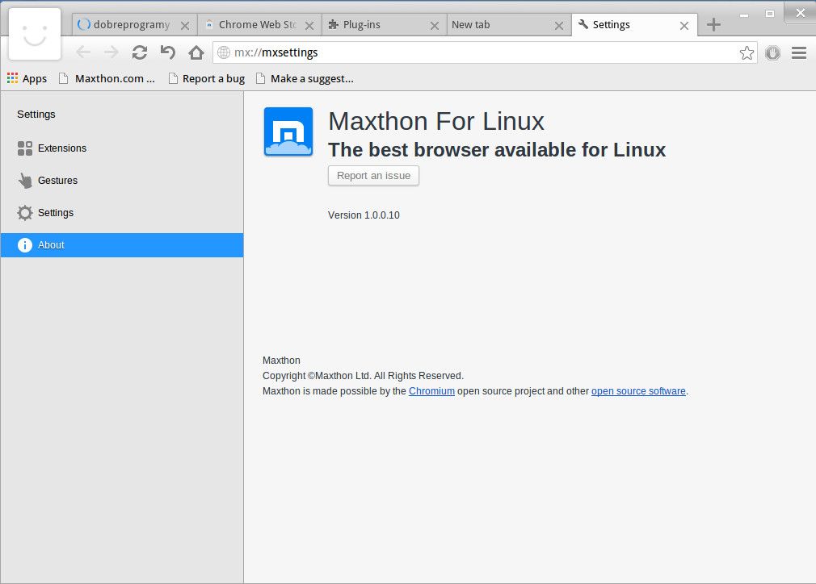Image resolution: width=816 pixels, height=584 pixels.
Task: Minimize the browser window
Action: click(744, 15)
